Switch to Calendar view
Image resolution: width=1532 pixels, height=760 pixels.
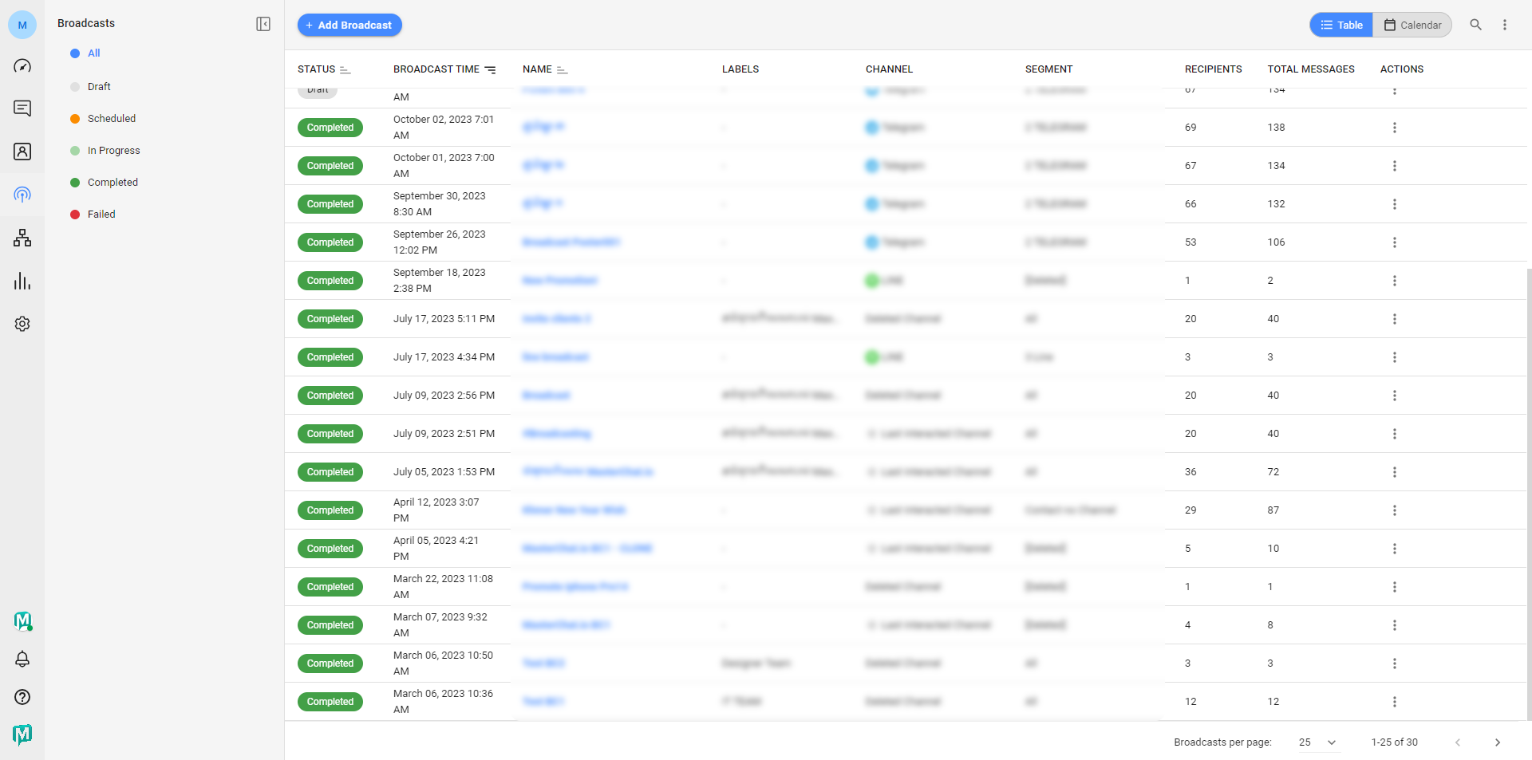point(1412,25)
